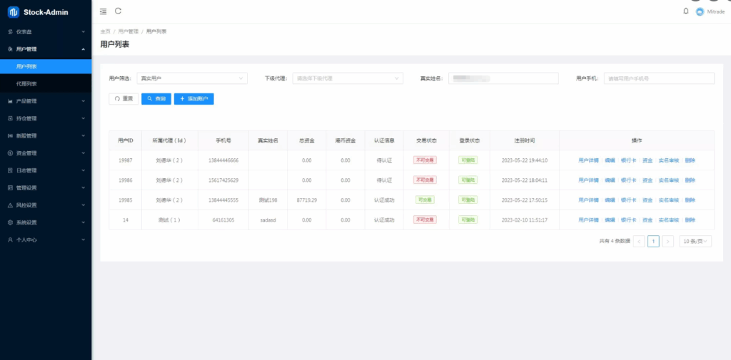
Task: Click the 添加用户 button
Action: coord(194,98)
